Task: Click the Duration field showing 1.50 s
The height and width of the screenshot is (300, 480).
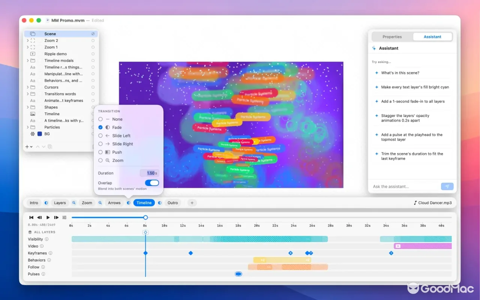Action: pos(149,173)
